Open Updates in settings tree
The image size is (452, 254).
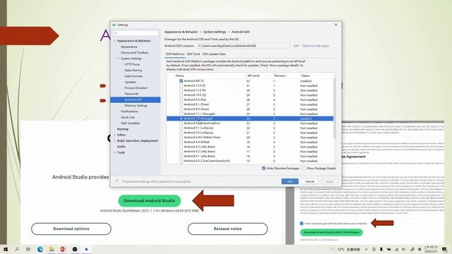tap(130, 82)
